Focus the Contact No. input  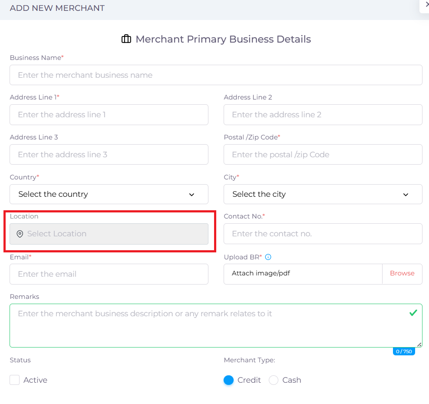click(323, 234)
